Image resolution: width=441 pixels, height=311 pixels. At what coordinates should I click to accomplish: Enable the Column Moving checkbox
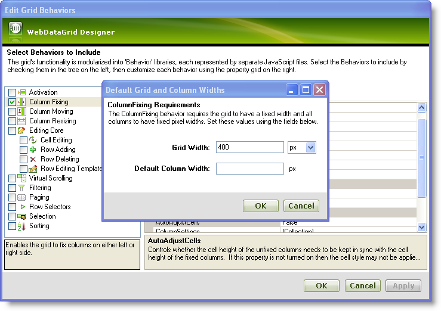pyautogui.click(x=12, y=111)
